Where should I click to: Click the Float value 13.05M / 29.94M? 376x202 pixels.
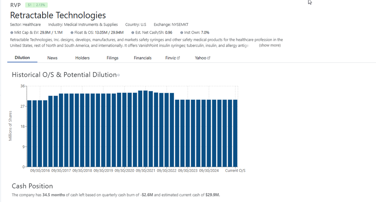pos(108,32)
